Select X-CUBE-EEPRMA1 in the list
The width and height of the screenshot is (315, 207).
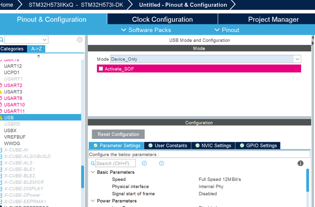25,201
